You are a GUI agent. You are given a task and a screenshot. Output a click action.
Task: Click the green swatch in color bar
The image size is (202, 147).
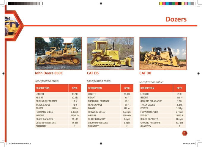173,4
